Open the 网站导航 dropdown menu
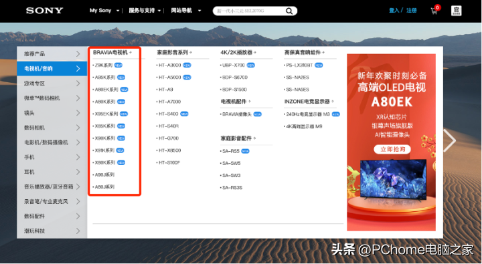The width and height of the screenshot is (482, 264). [185, 11]
